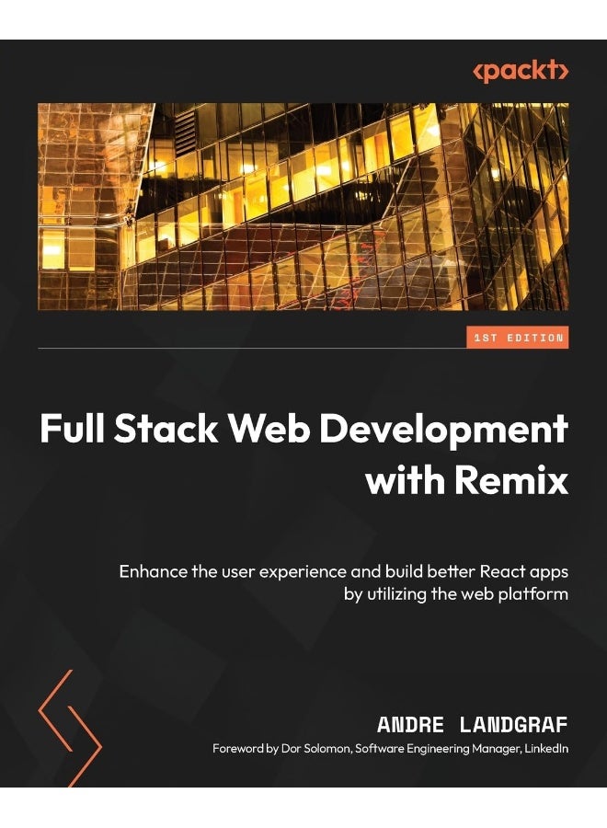Click the "with Remix" title line
The width and height of the screenshot is (607, 828).
point(467,481)
